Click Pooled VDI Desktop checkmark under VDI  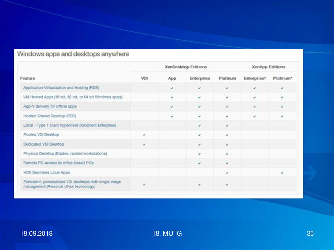point(144,135)
